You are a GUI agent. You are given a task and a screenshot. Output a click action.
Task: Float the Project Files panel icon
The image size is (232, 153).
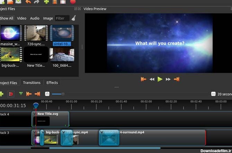click(x=75, y=9)
